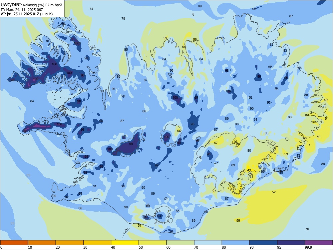Select the 0 tick label in legend
This screenshot has width=333, height=250.
pyautogui.click(x=1, y=247)
